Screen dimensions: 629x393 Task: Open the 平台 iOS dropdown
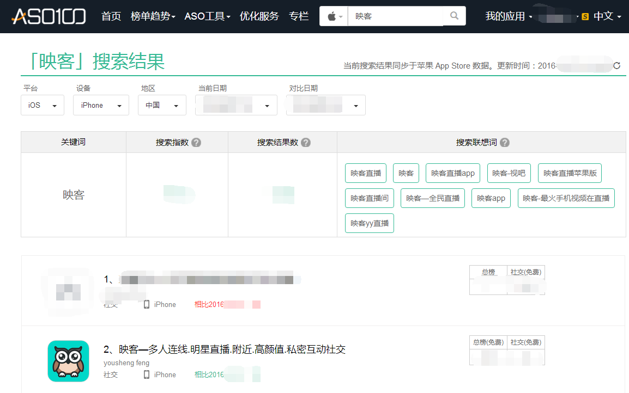point(43,105)
